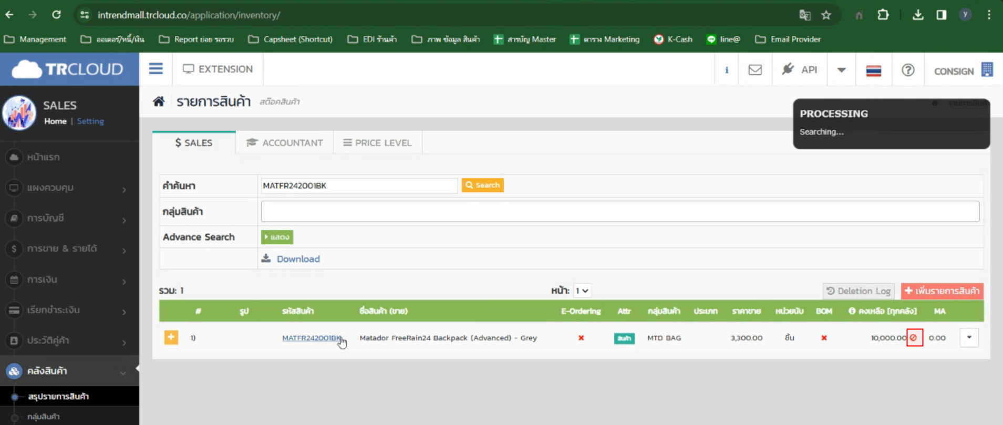Image resolution: width=1003 pixels, height=425 pixels.
Task: Click the red E-Ordering X mark
Action: [581, 338]
